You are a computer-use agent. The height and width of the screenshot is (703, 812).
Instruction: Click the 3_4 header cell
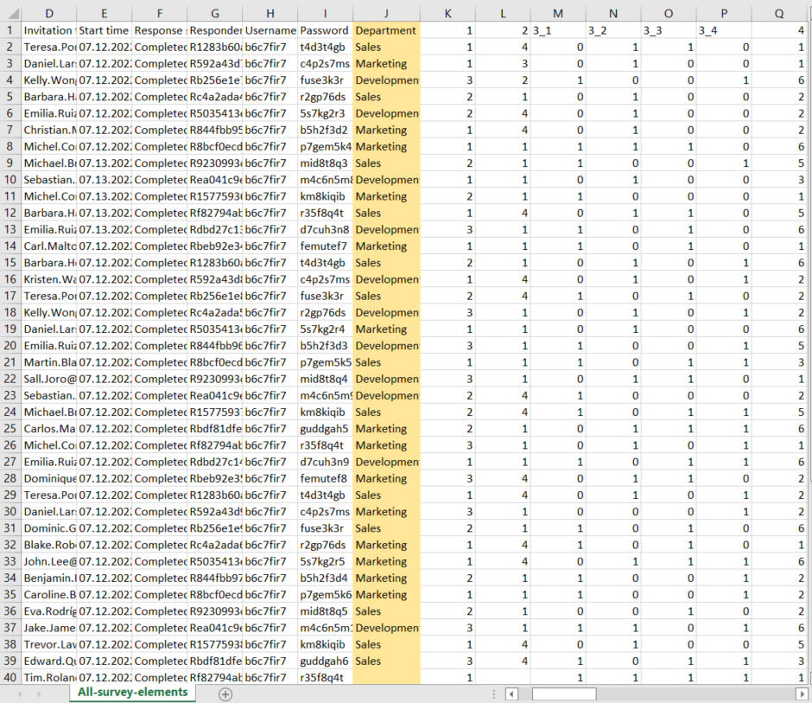pyautogui.click(x=724, y=30)
